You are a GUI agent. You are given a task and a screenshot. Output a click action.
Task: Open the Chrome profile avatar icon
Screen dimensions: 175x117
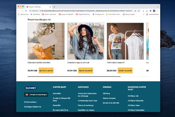pos(154,11)
